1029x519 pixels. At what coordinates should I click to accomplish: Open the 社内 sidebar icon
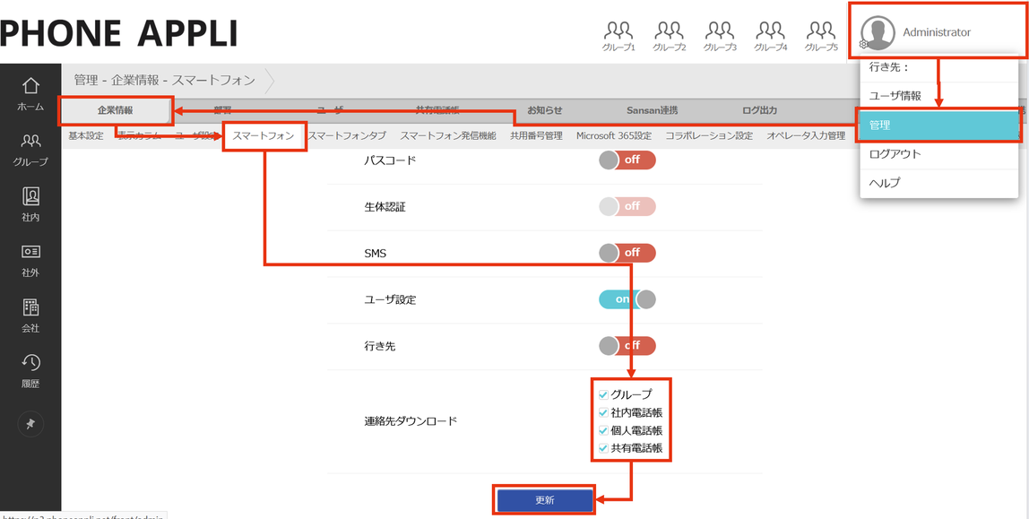click(30, 204)
